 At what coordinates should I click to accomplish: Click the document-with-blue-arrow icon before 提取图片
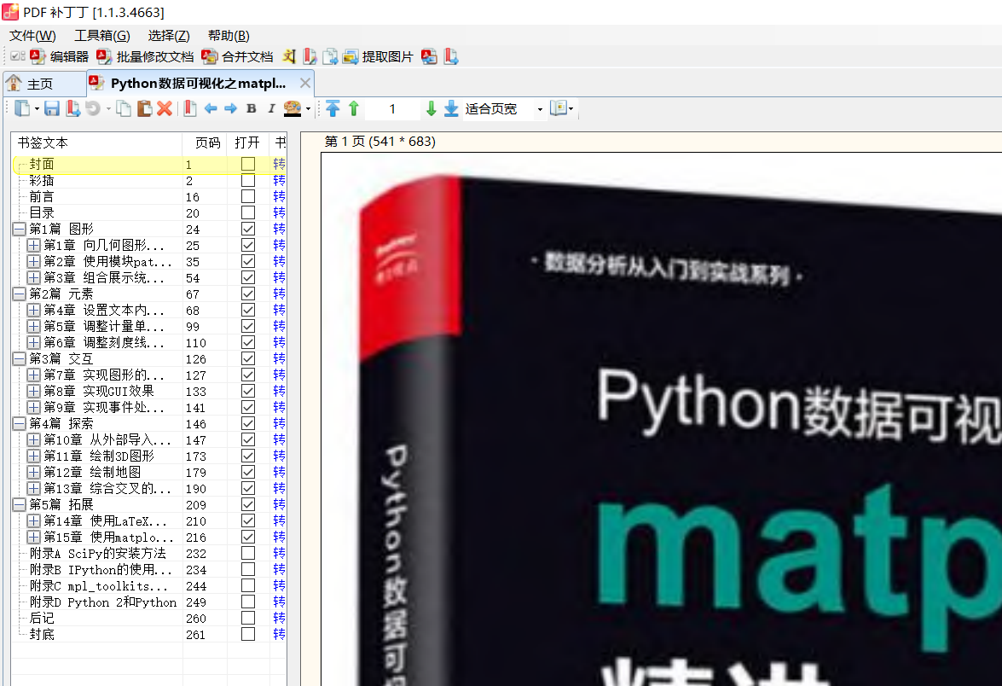coord(330,57)
